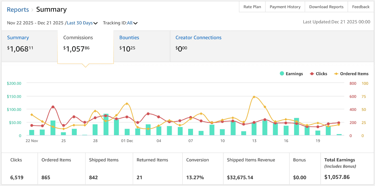
Task: Open the Creator Connections tab
Action: tap(199, 38)
